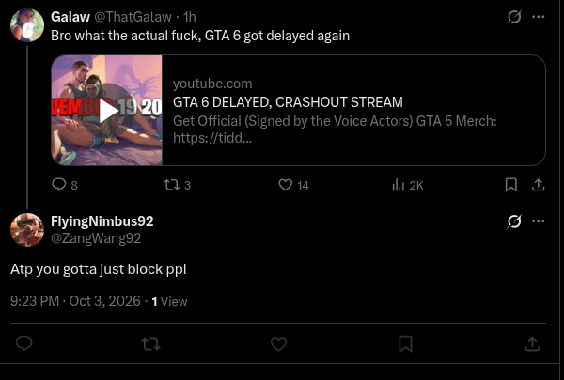Screen dimensions: 564x380
Task: Play the GTA 6 DELAYED video thumbnail
Action: pyautogui.click(x=107, y=111)
